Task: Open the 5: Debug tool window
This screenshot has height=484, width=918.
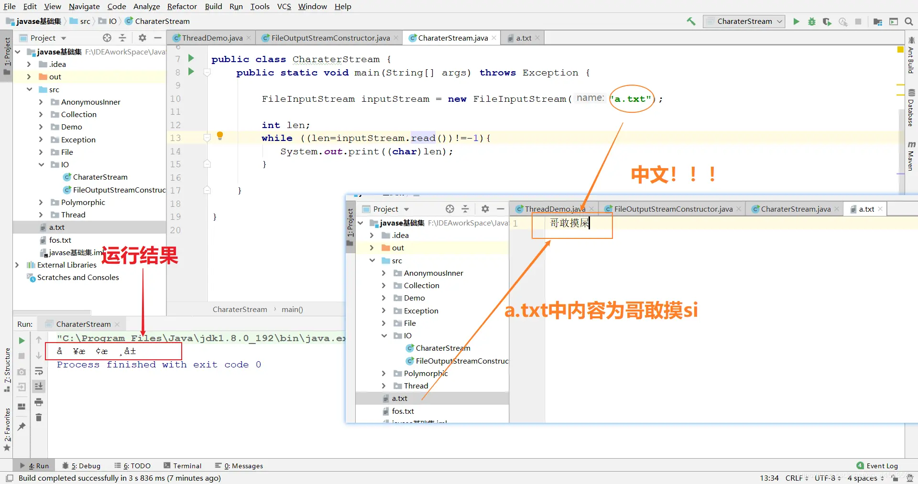Action: tap(81, 466)
